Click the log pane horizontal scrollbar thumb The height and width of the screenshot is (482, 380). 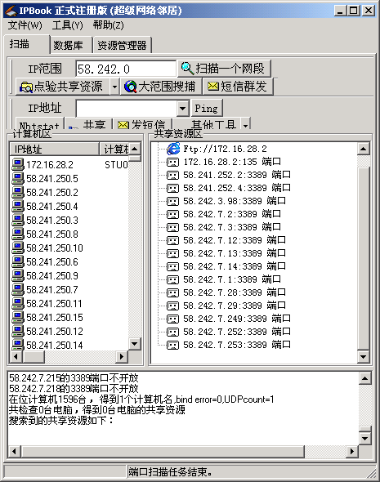click(x=163, y=452)
